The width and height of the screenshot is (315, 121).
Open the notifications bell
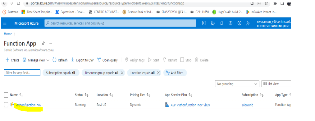click(x=221, y=23)
